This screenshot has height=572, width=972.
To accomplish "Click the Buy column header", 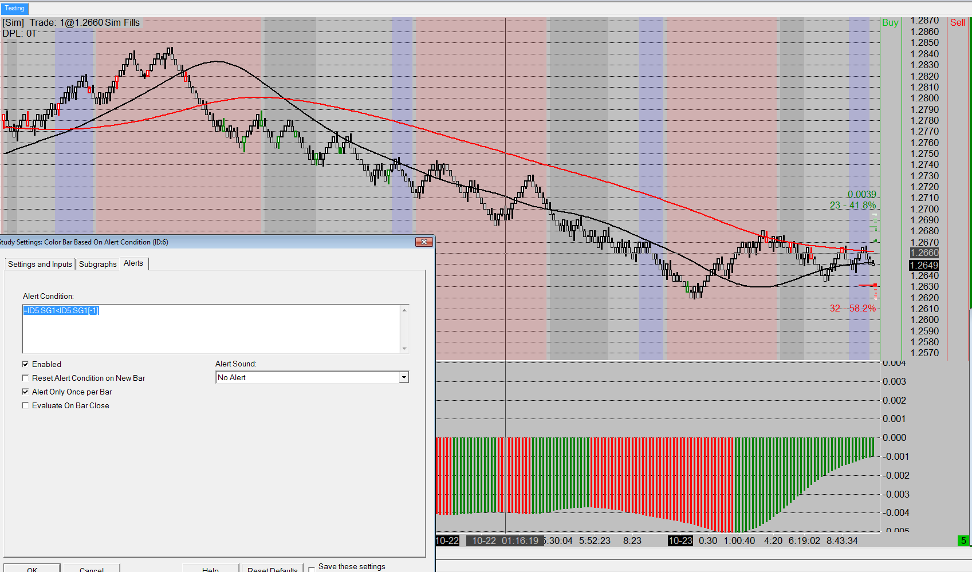I will coord(890,23).
